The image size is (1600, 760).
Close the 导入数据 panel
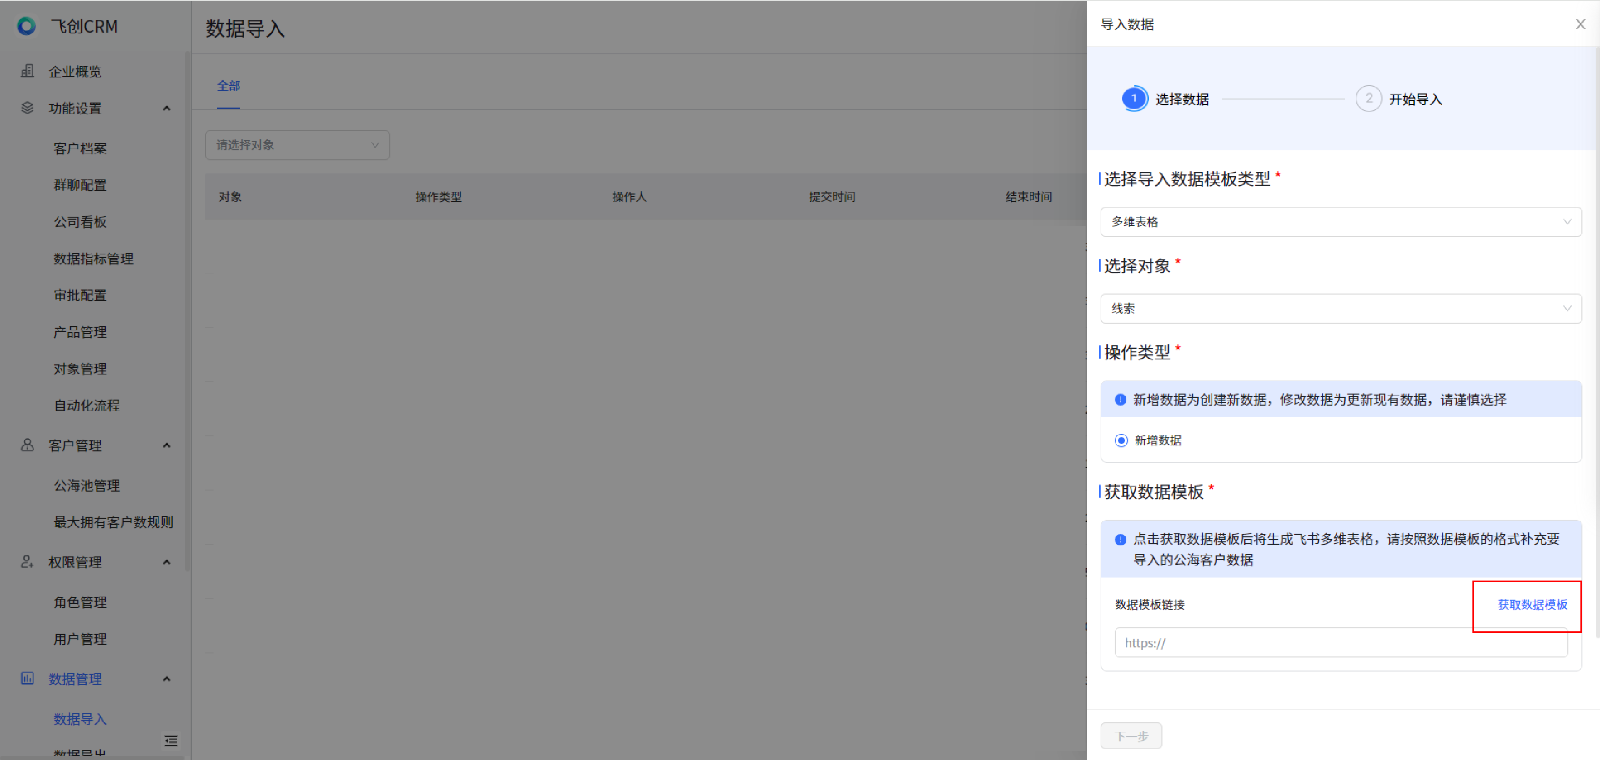pyautogui.click(x=1580, y=24)
